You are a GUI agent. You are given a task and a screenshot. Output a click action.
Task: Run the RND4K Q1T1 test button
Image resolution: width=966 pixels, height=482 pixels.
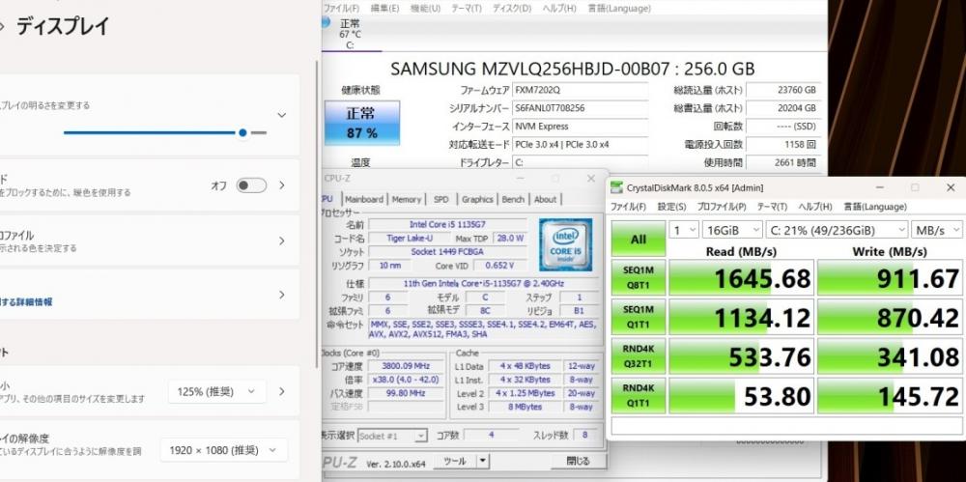pyautogui.click(x=639, y=396)
